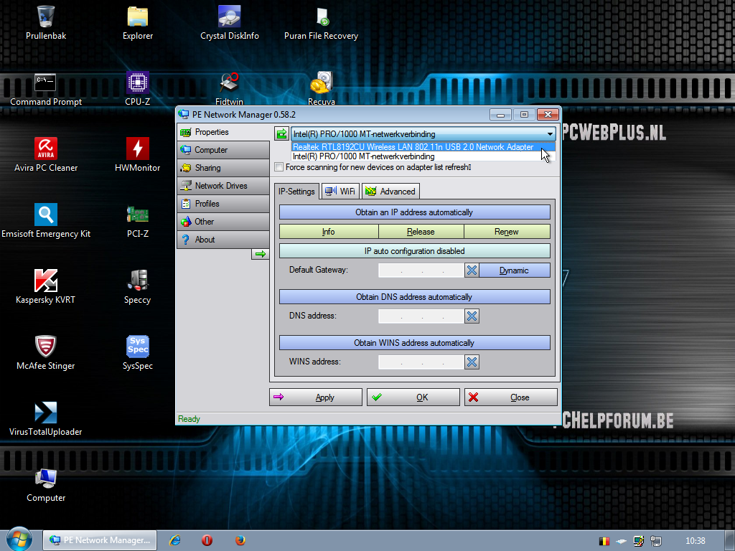Screen dimensions: 735x551
Task: Open the Profiles sidebar section
Action: click(x=223, y=204)
